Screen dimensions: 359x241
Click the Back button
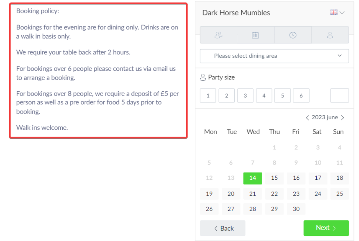click(222, 228)
